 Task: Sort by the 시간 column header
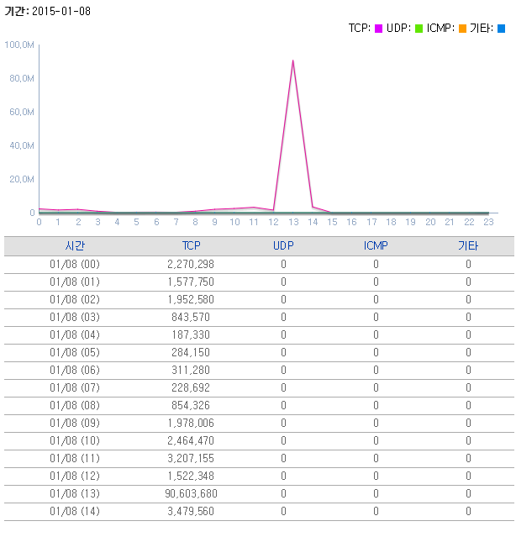[75, 245]
